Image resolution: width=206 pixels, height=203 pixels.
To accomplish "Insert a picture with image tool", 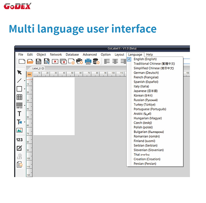I will coord(19,130).
